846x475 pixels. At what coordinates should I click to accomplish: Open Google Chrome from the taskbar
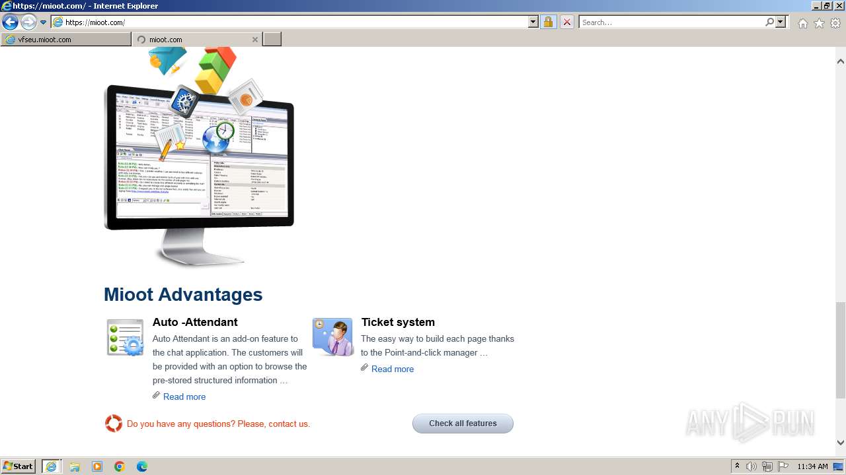pyautogui.click(x=120, y=466)
